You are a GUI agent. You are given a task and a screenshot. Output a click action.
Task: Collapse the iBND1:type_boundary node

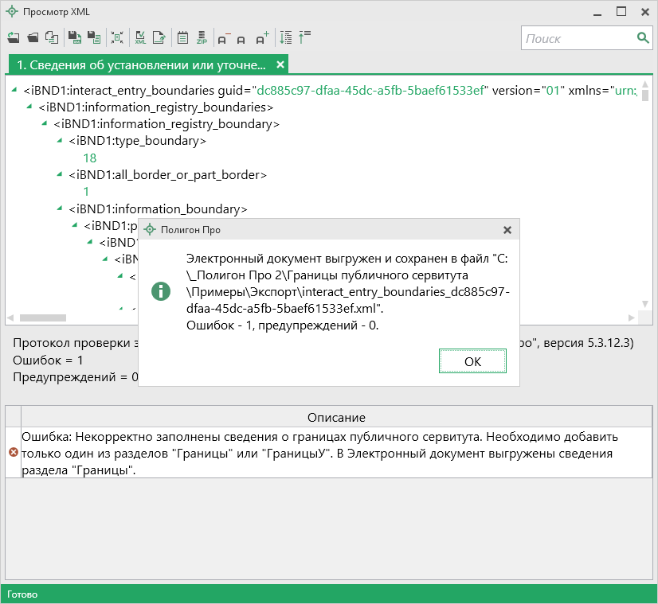tap(60, 141)
